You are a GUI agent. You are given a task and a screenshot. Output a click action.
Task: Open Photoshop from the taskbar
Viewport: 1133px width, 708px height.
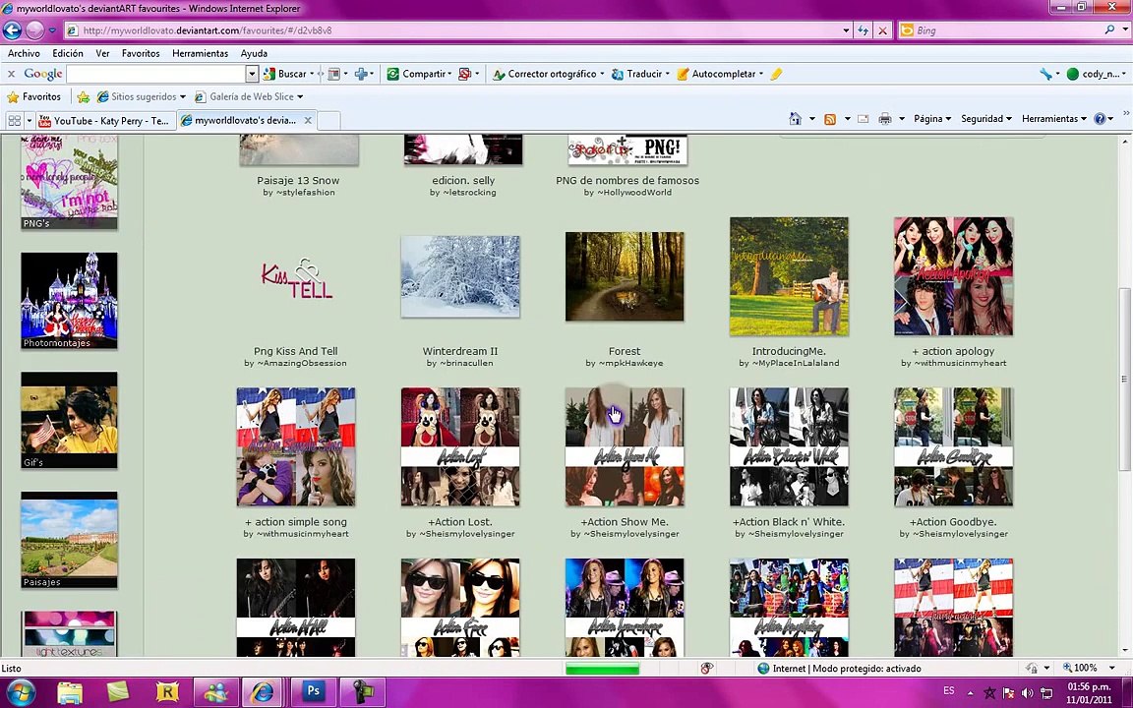313,692
